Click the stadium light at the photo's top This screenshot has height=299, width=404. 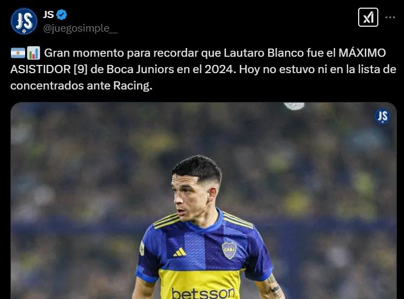[294, 106]
